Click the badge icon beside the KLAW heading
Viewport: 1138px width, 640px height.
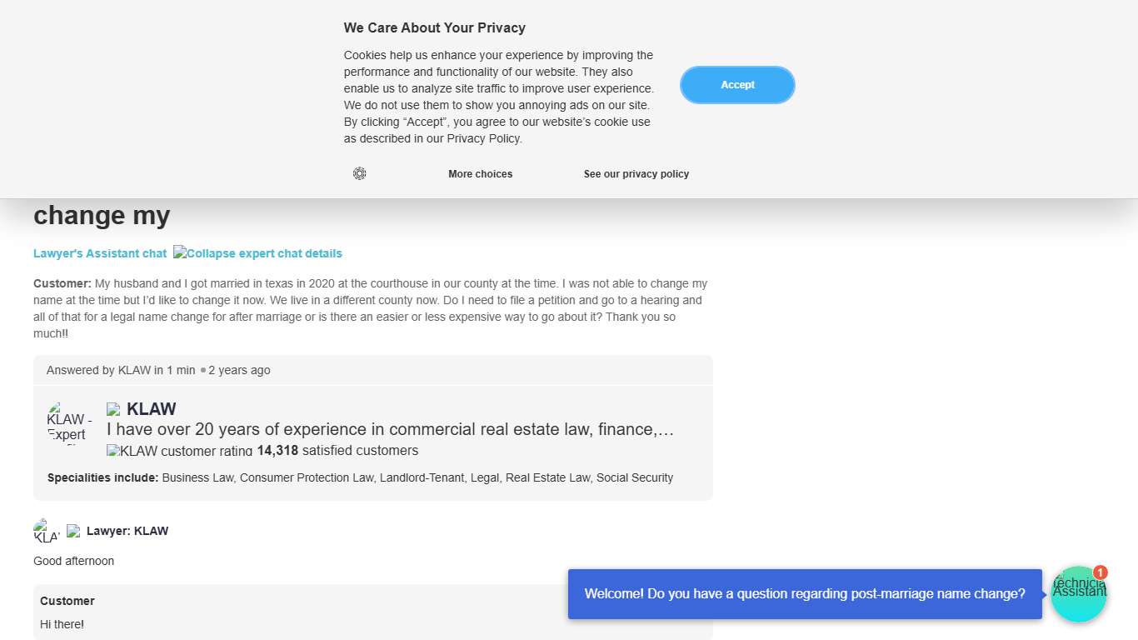pos(114,409)
